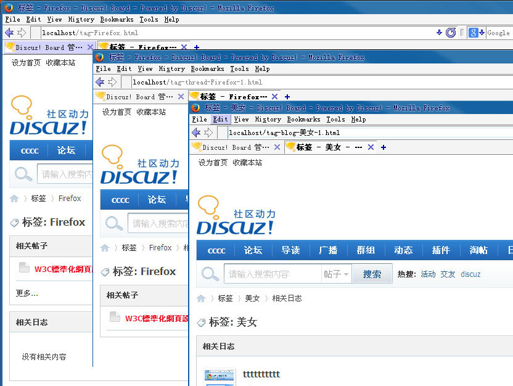This screenshot has height=386, width=513.
Task: Click the hot search link discuz
Action: coord(470,274)
